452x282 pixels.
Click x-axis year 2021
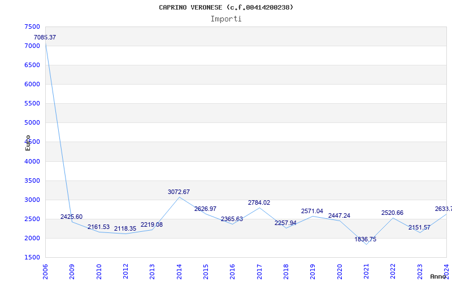coord(366,272)
